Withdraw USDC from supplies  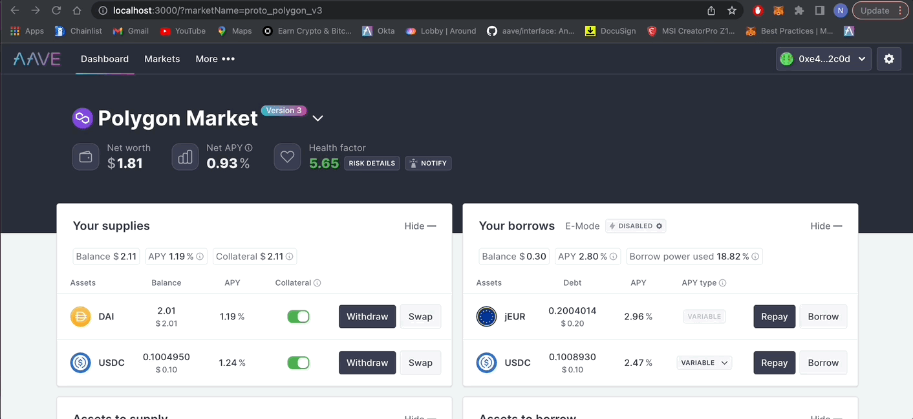[x=367, y=363]
